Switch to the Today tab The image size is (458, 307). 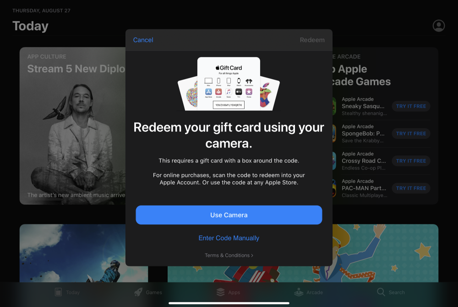pos(67,292)
